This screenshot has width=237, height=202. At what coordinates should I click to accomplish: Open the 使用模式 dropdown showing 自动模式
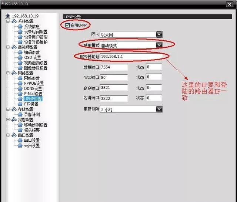[159, 45]
